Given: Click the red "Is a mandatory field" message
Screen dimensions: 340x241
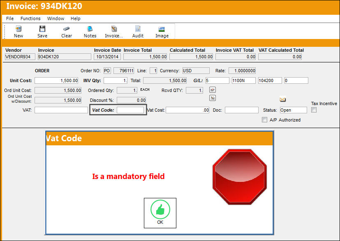Looking at the screenshot, I should click(128, 176).
